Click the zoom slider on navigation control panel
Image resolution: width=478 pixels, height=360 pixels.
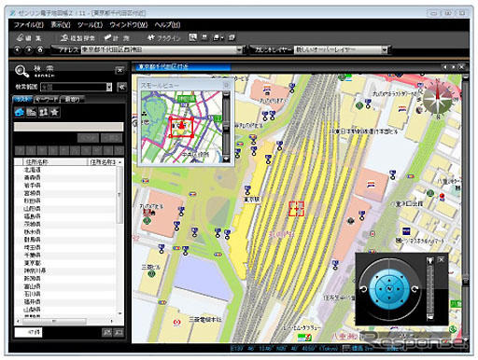pyautogui.click(x=430, y=289)
